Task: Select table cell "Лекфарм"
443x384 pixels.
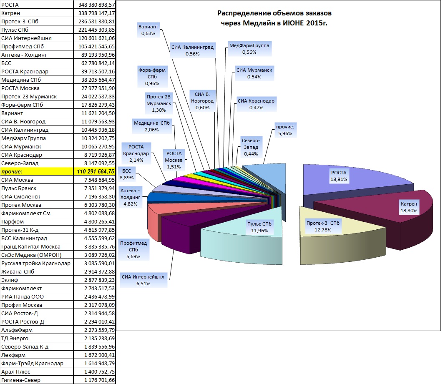Action: pyautogui.click(x=37, y=355)
